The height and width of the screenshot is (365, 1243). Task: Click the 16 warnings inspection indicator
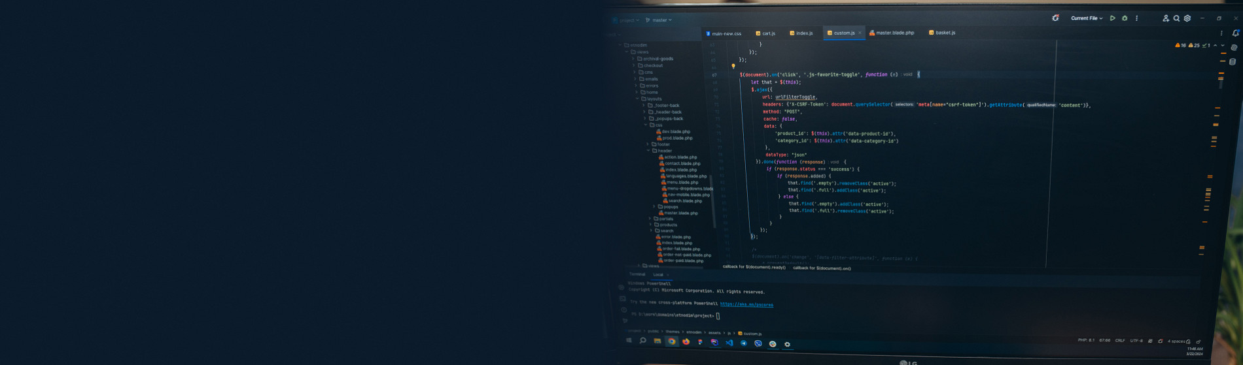click(x=1181, y=46)
